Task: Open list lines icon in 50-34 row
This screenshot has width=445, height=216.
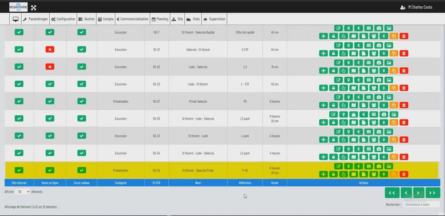Action: coord(369,149)
